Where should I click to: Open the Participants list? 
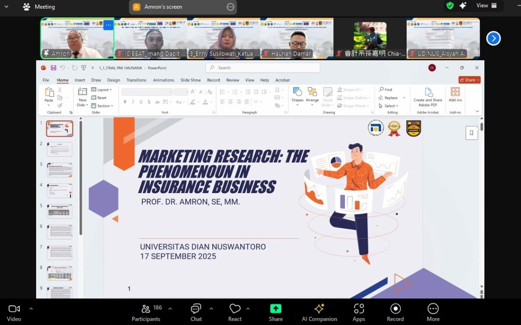146,312
